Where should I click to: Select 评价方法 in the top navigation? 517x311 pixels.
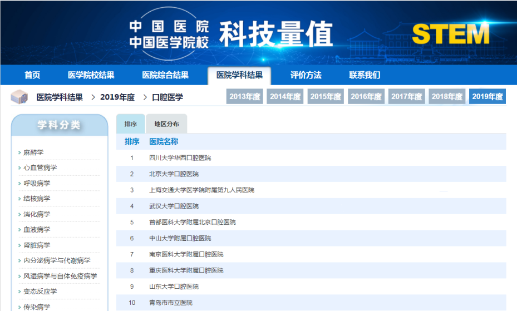306,75
